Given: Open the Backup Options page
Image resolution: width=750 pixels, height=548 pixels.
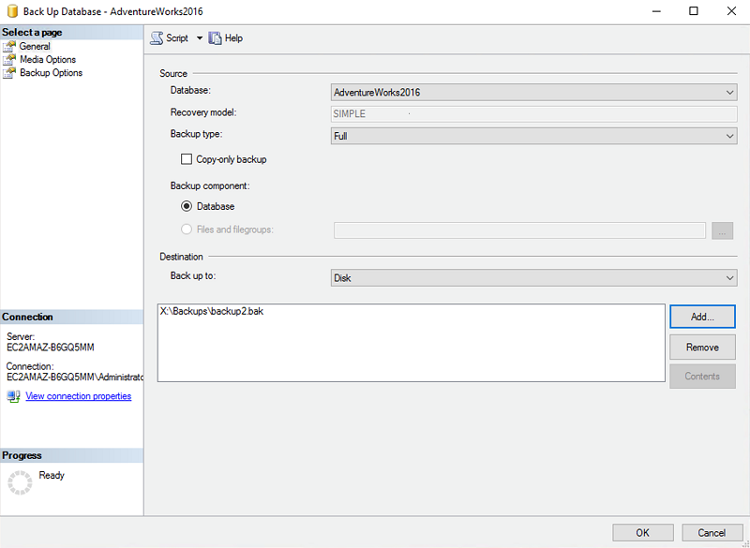Looking at the screenshot, I should click(52, 73).
